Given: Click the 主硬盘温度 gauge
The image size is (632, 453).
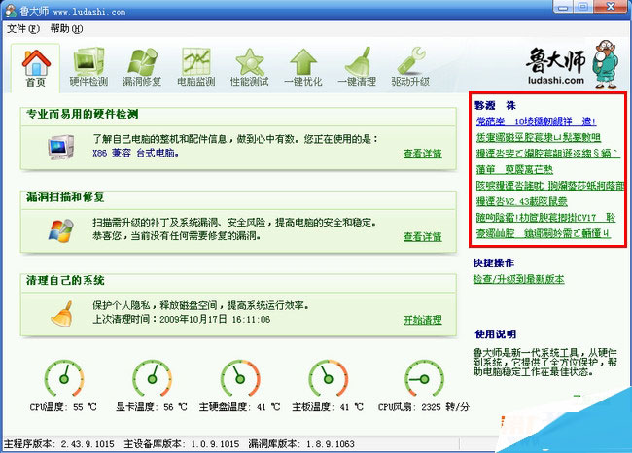Looking at the screenshot, I should [240, 378].
